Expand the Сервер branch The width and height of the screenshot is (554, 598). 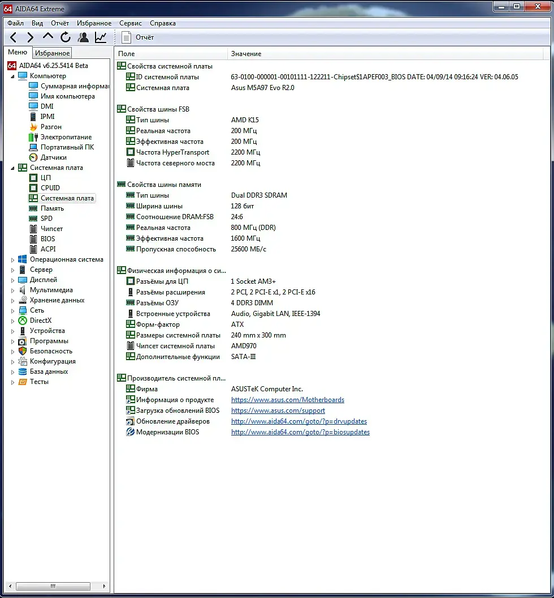tap(12, 270)
